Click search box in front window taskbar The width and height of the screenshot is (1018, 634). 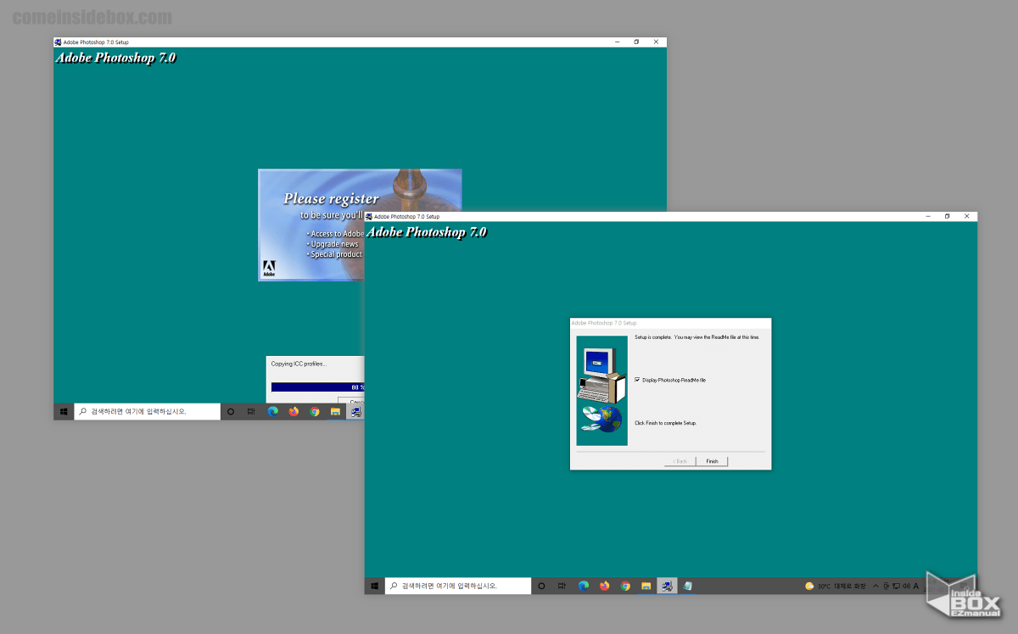click(458, 586)
